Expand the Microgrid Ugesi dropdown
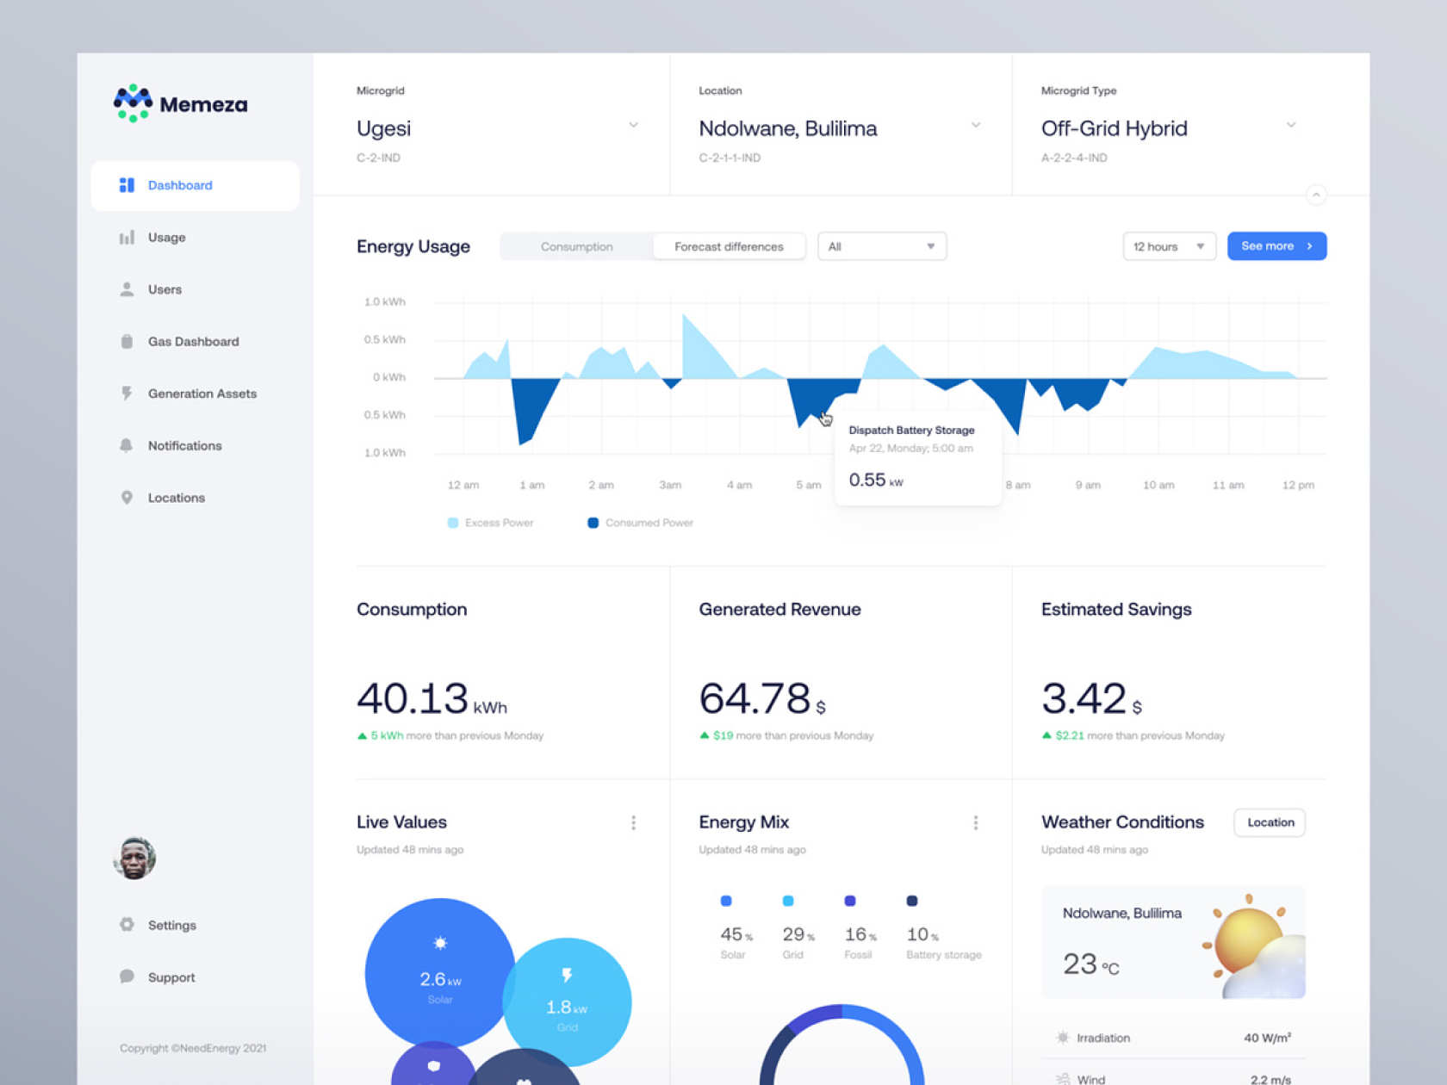Image resolution: width=1447 pixels, height=1085 pixels. 633,126
